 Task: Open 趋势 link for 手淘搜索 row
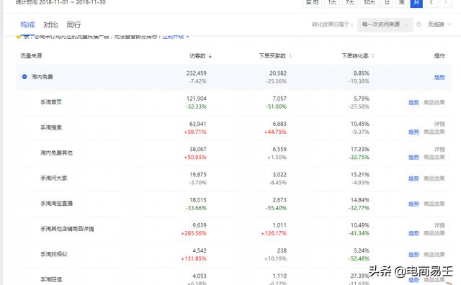[x=413, y=132]
